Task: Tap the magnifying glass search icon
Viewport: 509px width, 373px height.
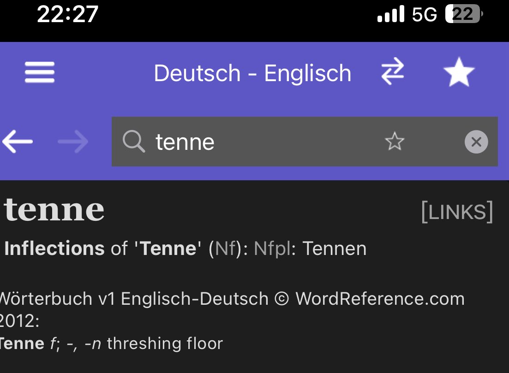Action: [x=134, y=142]
